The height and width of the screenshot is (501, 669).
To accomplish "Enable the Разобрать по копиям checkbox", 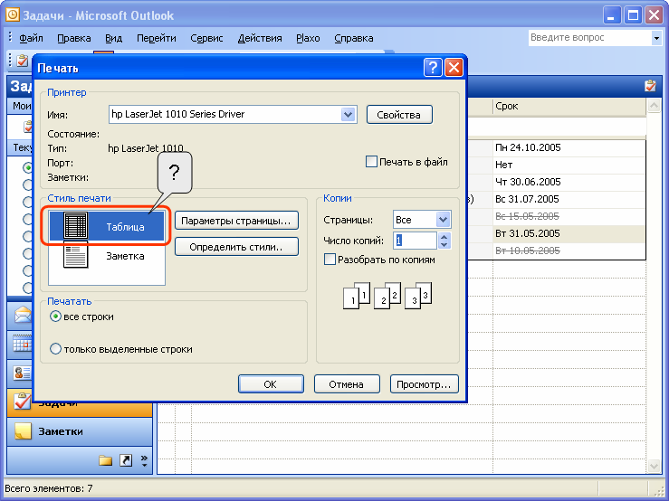I will click(x=330, y=260).
